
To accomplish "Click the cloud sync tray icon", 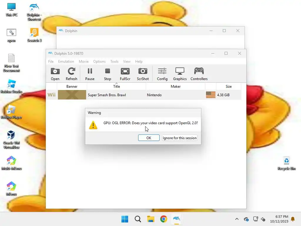I will pyautogui.click(x=246, y=219).
